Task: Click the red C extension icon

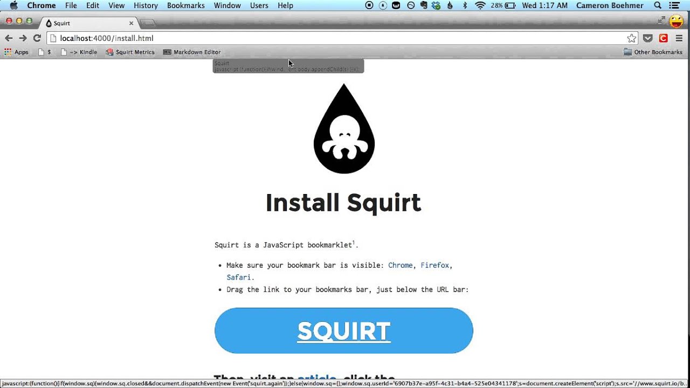Action: coord(664,38)
